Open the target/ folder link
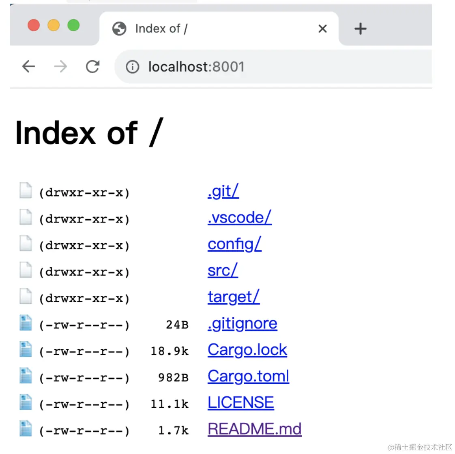This screenshot has width=455, height=454. [234, 297]
